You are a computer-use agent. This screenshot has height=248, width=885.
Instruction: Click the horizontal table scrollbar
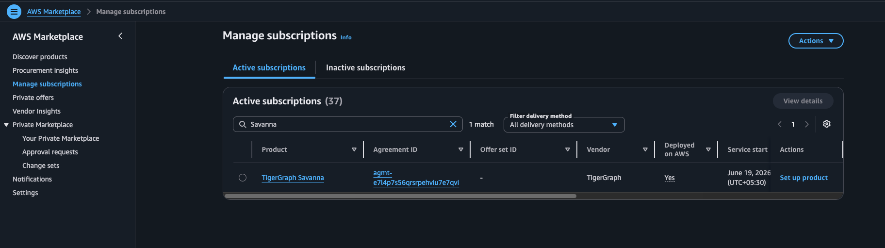pos(400,196)
